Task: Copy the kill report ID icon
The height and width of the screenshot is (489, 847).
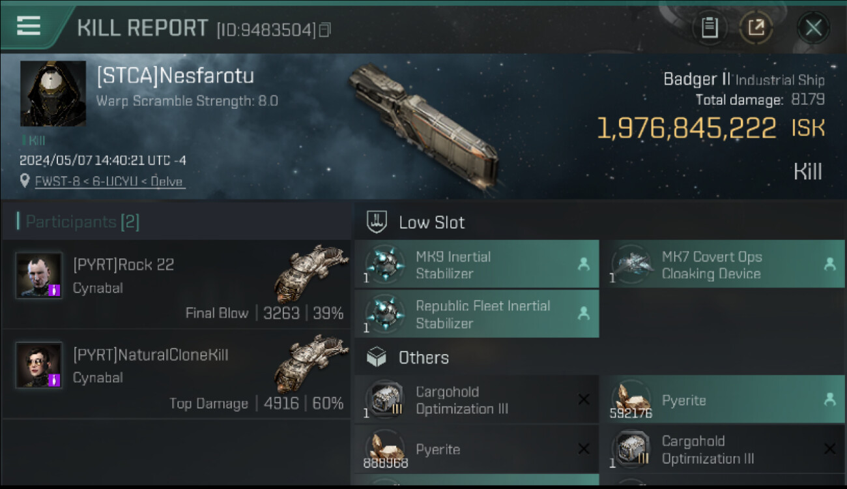Action: coord(324,29)
